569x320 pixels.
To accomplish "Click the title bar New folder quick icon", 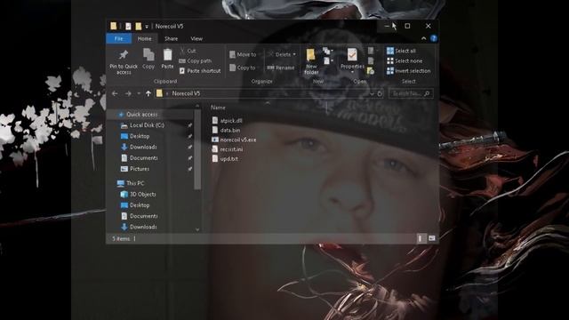I will pyautogui.click(x=139, y=26).
